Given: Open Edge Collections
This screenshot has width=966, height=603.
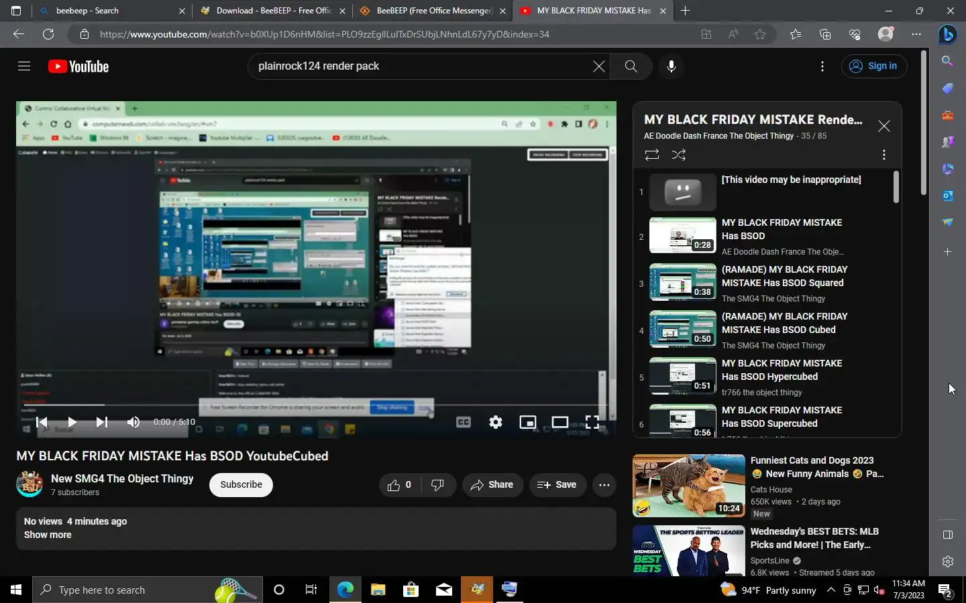Looking at the screenshot, I should coord(825,34).
